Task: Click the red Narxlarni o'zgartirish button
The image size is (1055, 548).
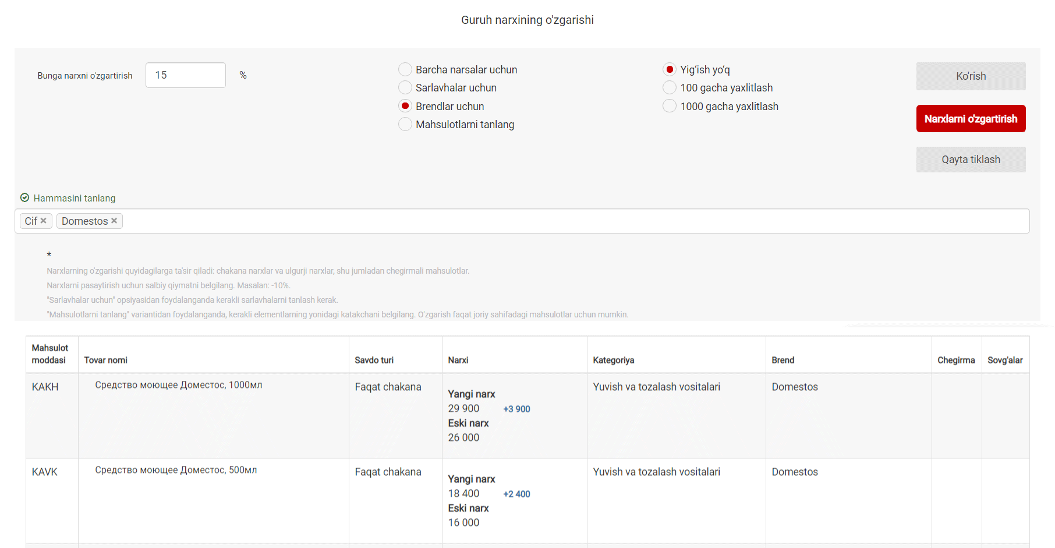Action: click(x=971, y=119)
